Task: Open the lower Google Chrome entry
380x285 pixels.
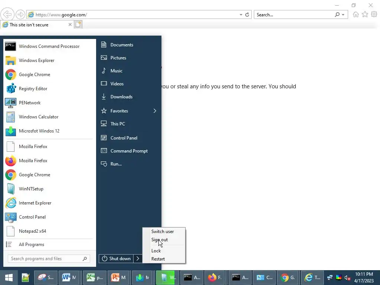Action: tap(50, 174)
